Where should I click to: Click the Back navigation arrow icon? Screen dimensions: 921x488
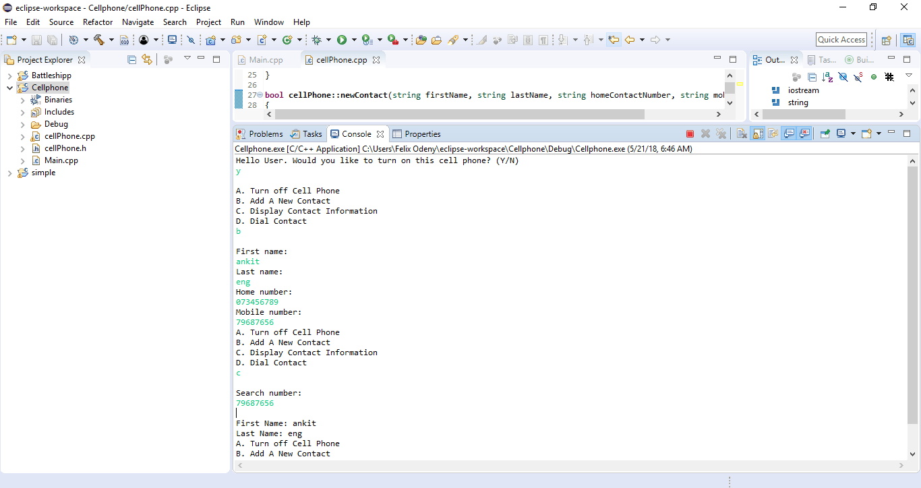coord(630,40)
